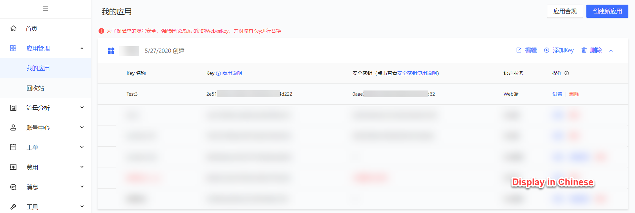Click the 我的应用 page title

[116, 12]
